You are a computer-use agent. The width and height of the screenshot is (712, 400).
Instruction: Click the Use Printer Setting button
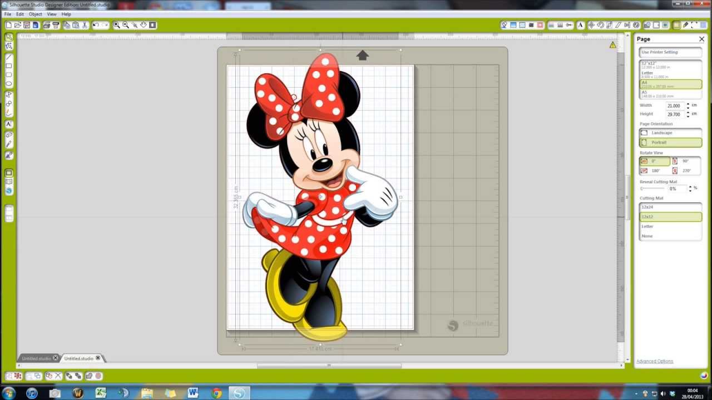point(670,52)
